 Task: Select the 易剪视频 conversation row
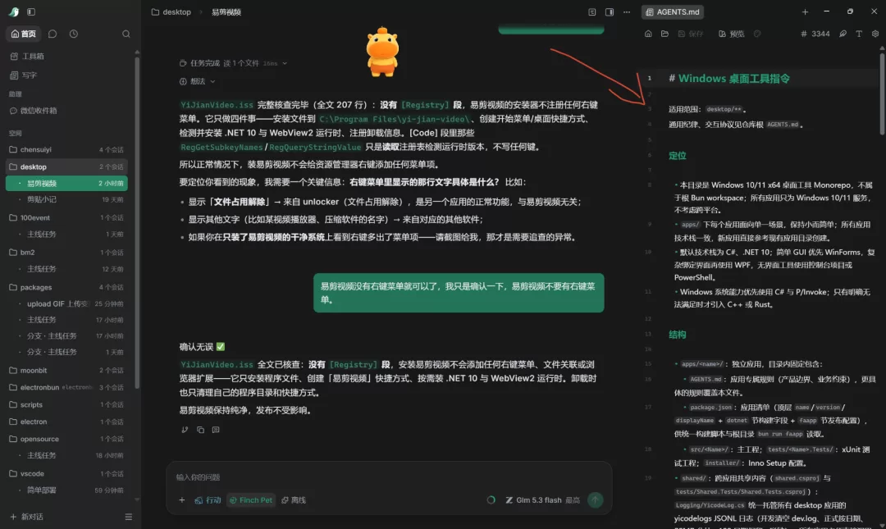(x=66, y=183)
